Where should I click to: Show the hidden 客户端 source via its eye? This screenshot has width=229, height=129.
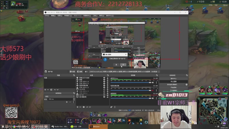point(104,95)
